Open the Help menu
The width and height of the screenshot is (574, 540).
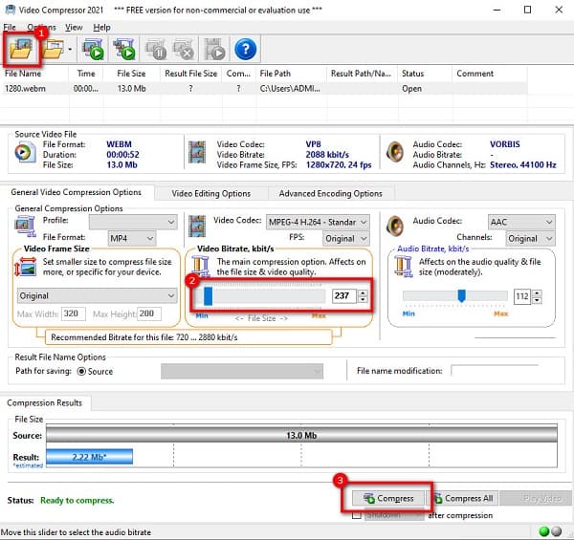click(101, 28)
